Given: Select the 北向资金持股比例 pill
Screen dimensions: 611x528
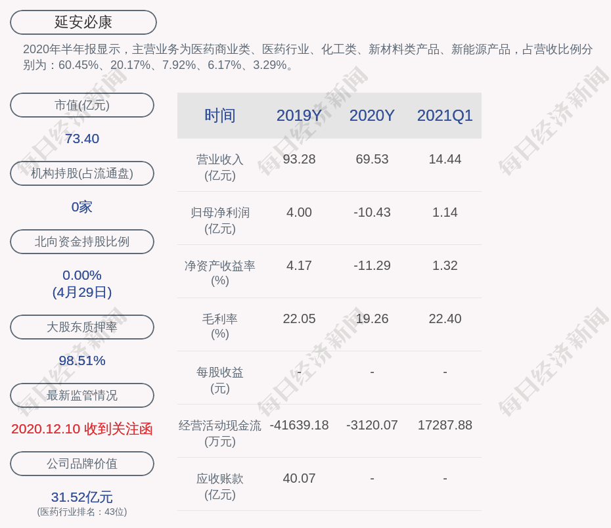Looking at the screenshot, I should 82,242.
